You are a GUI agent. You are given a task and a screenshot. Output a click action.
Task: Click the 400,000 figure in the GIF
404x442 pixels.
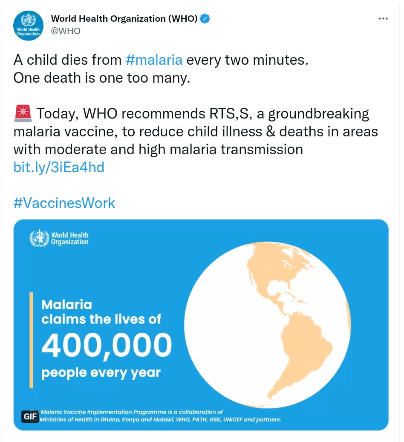[x=107, y=345]
